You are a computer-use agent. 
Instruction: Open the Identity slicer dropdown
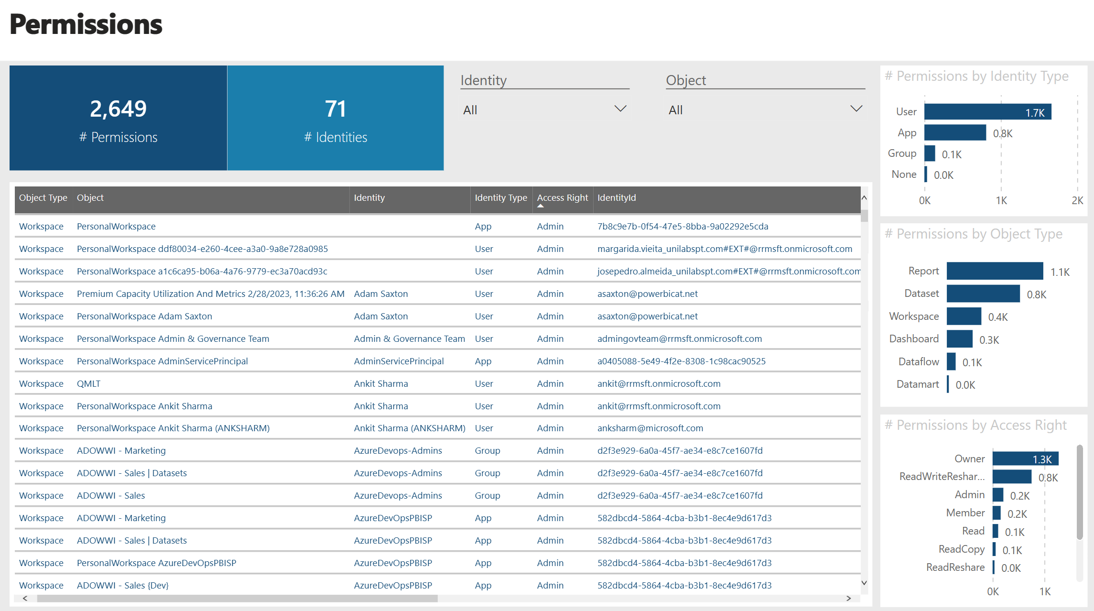coord(620,109)
